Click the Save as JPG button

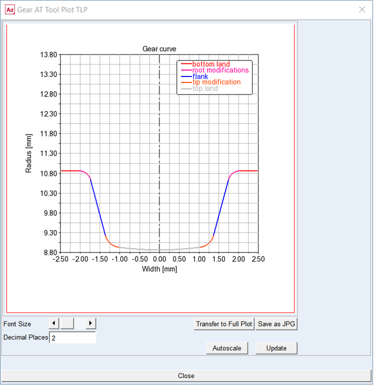(x=276, y=324)
